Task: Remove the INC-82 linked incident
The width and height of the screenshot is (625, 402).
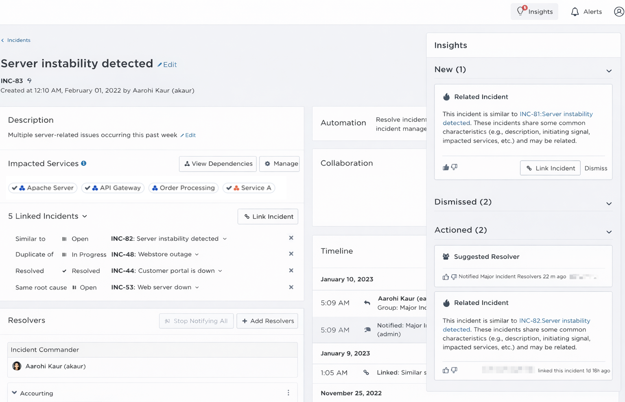Action: [x=291, y=238]
